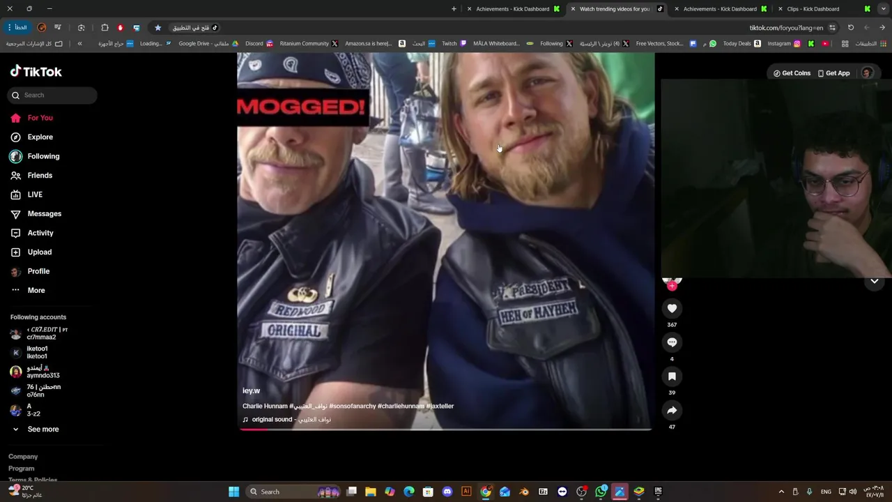Screen dimensions: 892x502
Task: Open your Profile from the sidebar
Action: pyautogui.click(x=30, y=271)
